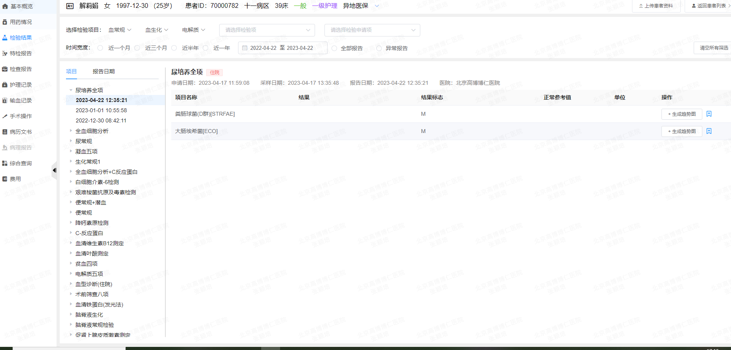
Task: Switch to the 项目 tab
Action: coord(71,71)
